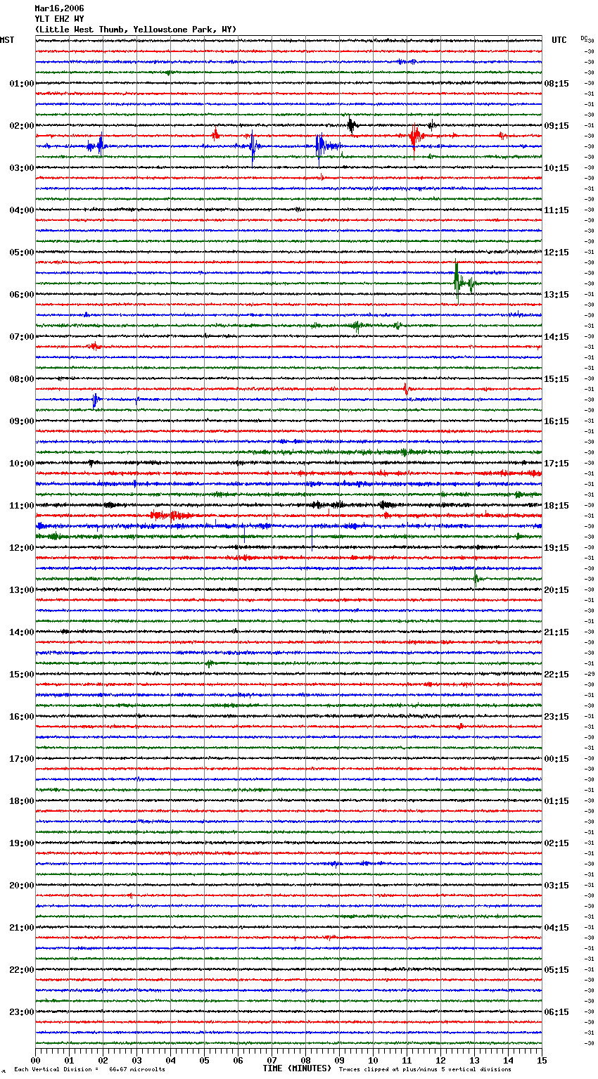Click the red noisy burst after the 11:00 trace
The image size is (598, 1079).
171,516
